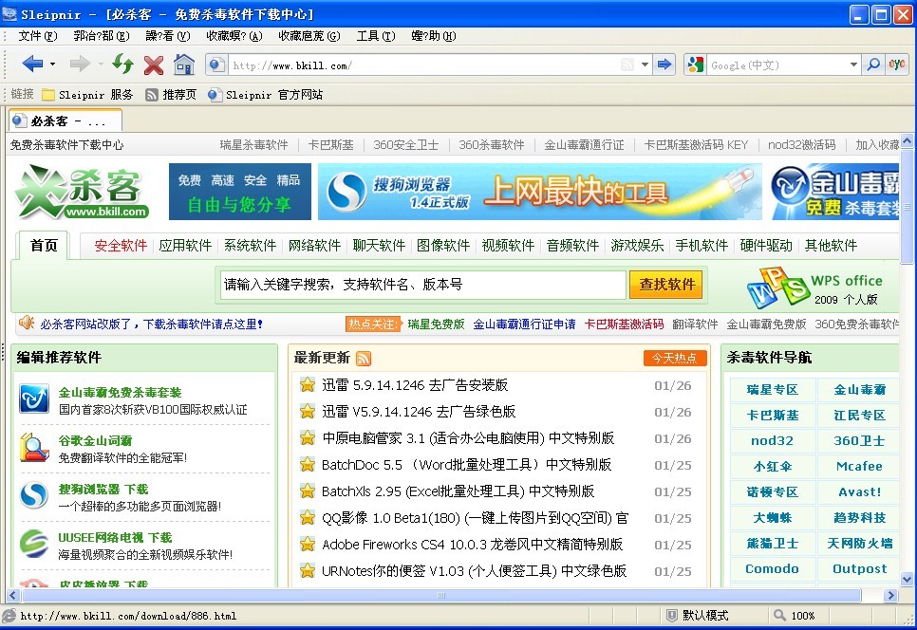Click the blue Go arrow beside address bar
This screenshot has width=917, height=630.
[664, 65]
